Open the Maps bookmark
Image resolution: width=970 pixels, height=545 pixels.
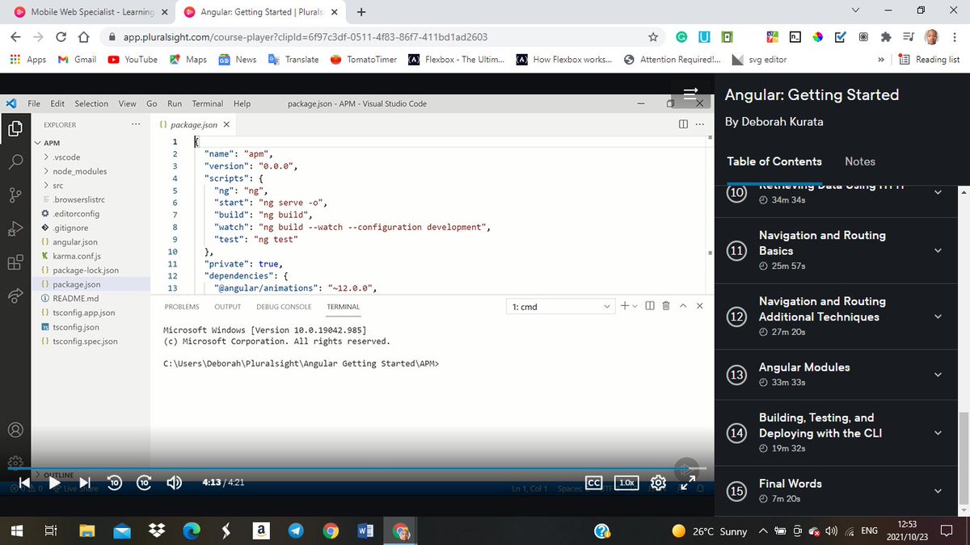[x=188, y=60]
